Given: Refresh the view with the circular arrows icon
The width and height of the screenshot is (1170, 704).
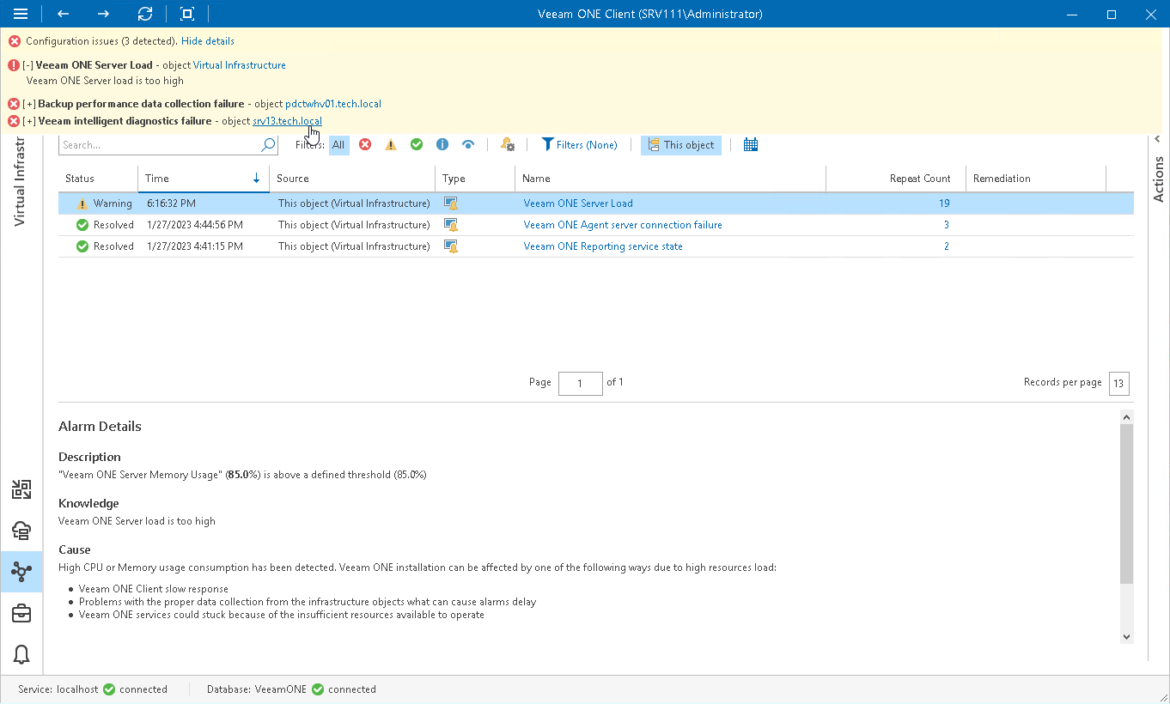Looking at the screenshot, I should 145,14.
